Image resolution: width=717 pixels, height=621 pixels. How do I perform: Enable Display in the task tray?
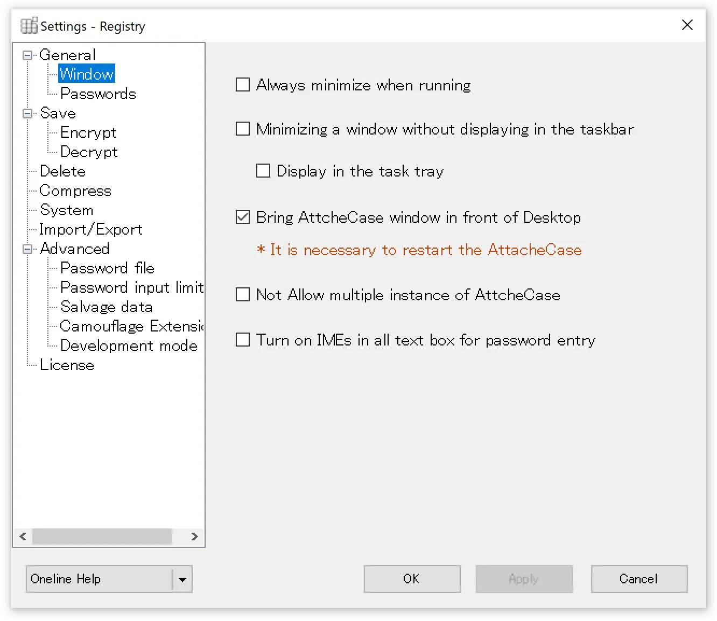[263, 171]
